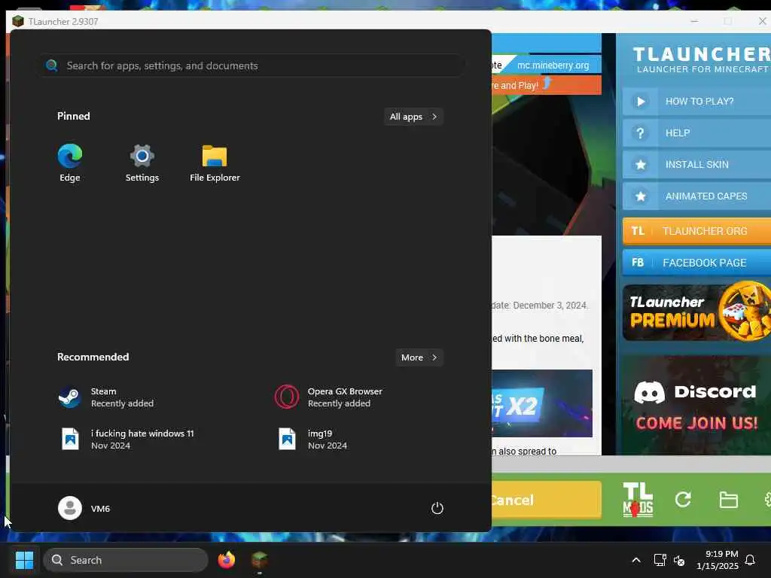Click the taskbar Search box
Viewport: 771px width, 578px height.
coord(126,560)
